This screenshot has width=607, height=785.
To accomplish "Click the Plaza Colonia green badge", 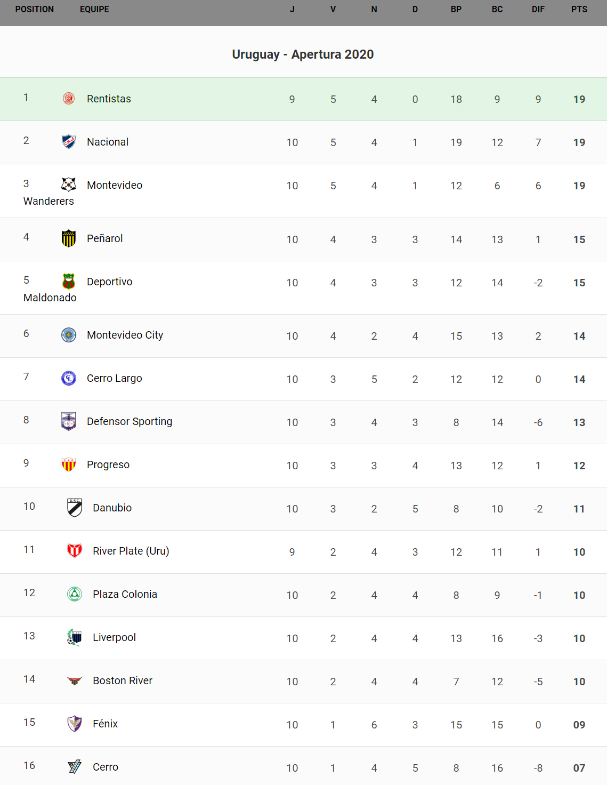I will [x=75, y=594].
